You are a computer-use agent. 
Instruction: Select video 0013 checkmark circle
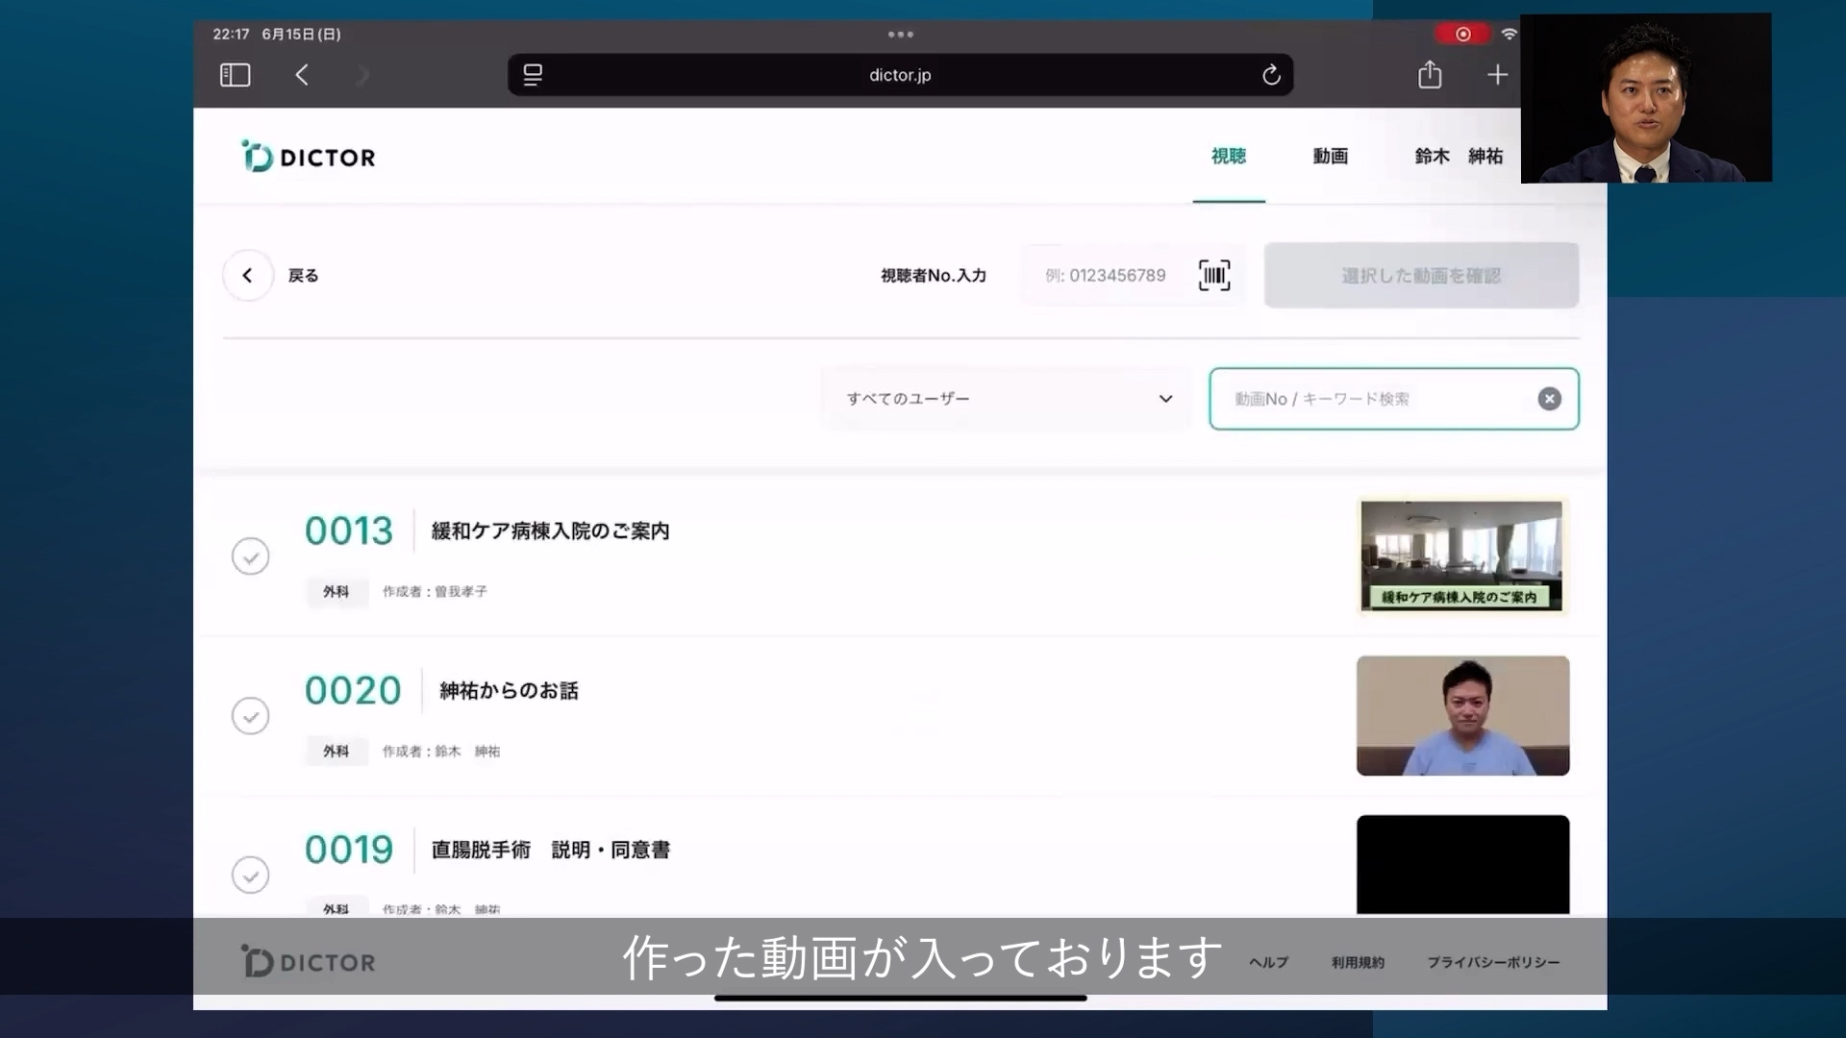250,556
